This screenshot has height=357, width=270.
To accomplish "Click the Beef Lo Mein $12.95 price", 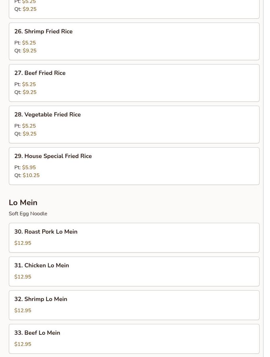I will pyautogui.click(x=23, y=344).
